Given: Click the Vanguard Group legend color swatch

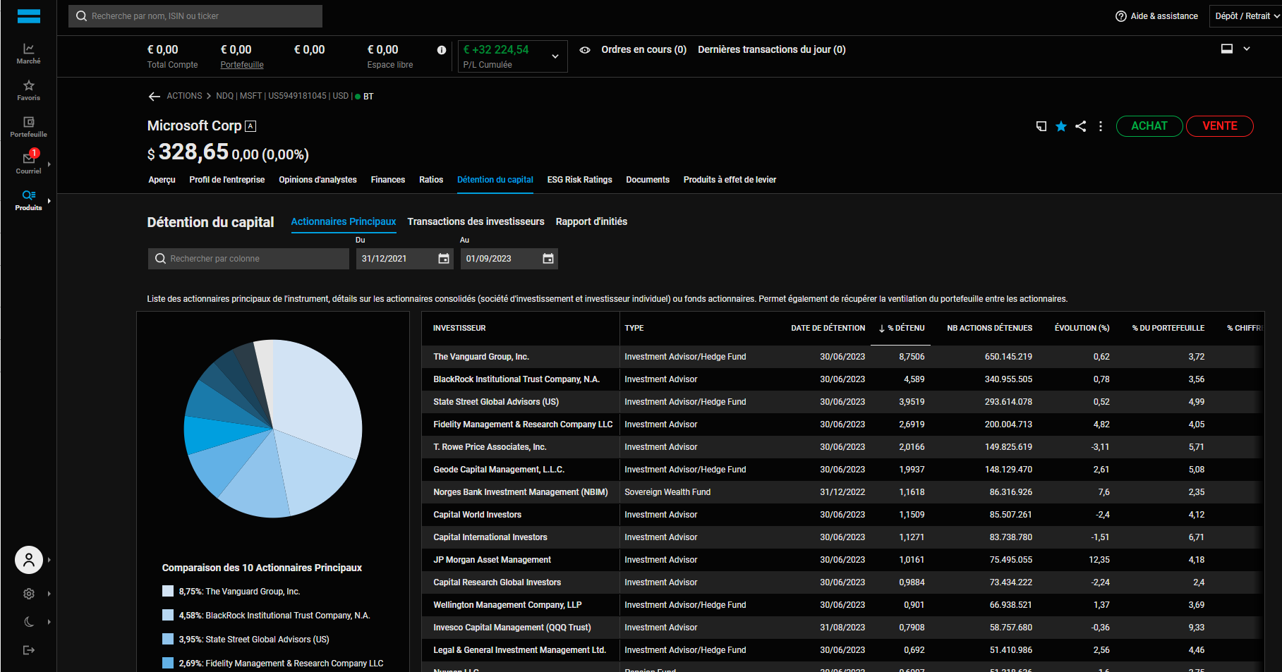Looking at the screenshot, I should coord(168,591).
